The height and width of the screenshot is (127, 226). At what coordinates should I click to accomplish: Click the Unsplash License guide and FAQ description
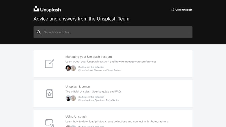[x=93, y=91]
